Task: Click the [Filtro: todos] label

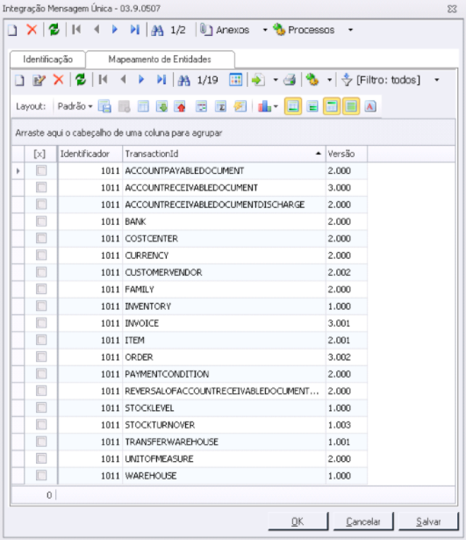Action: 388,80
